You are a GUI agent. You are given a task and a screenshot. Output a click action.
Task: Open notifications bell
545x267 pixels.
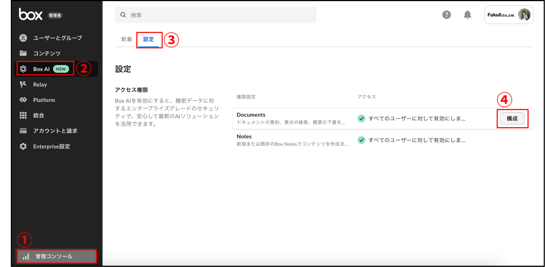tap(467, 15)
